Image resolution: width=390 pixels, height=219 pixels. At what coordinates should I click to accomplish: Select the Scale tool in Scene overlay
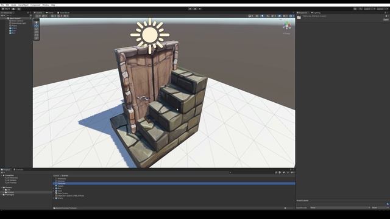[x=37, y=32]
